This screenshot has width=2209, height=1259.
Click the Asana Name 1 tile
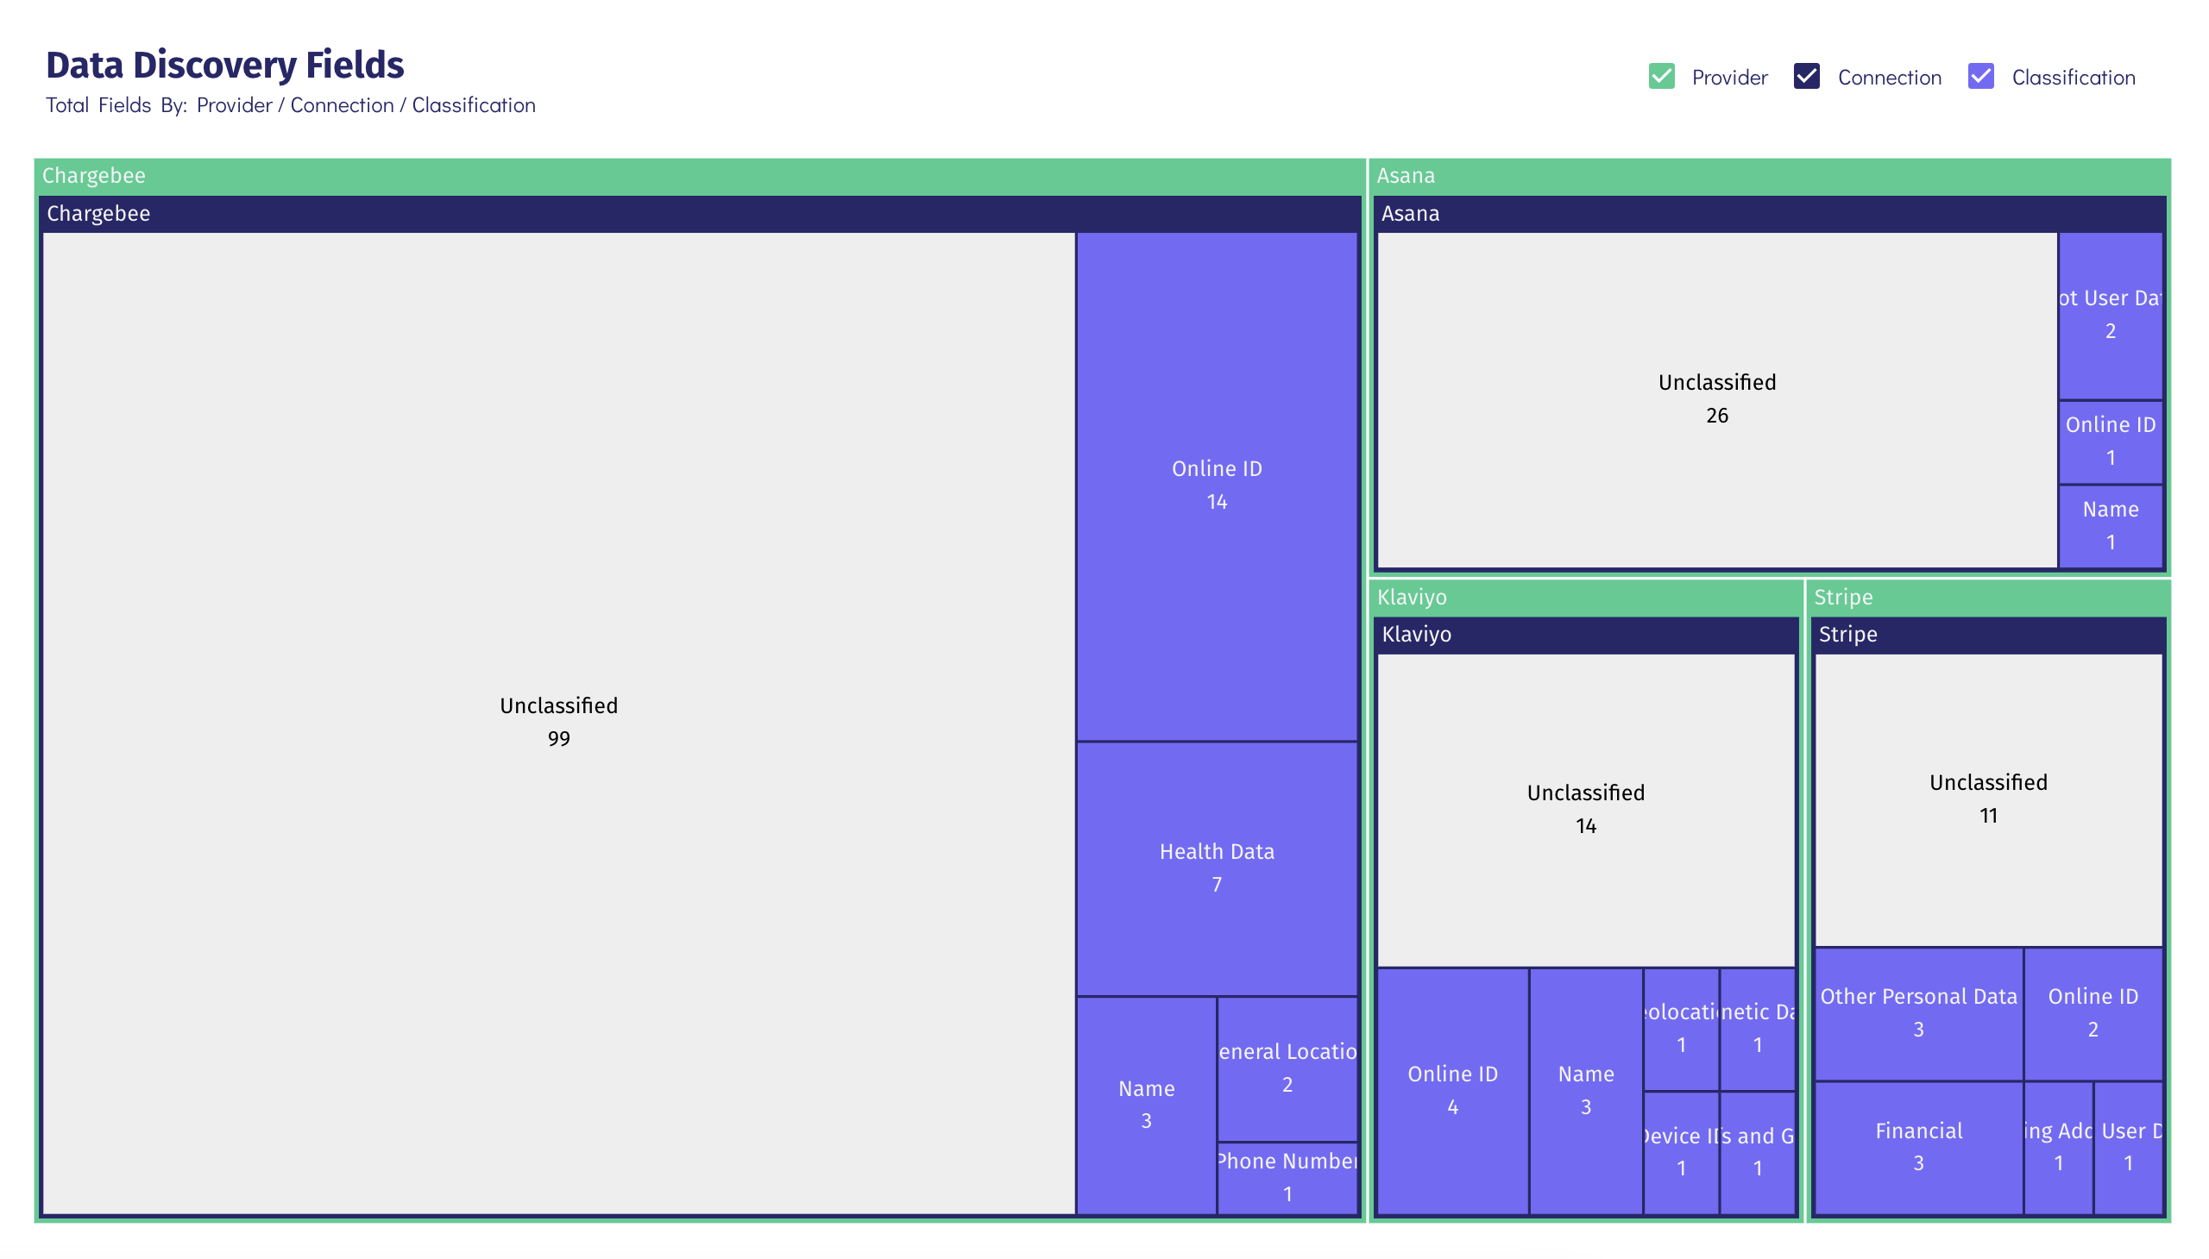click(x=2110, y=526)
